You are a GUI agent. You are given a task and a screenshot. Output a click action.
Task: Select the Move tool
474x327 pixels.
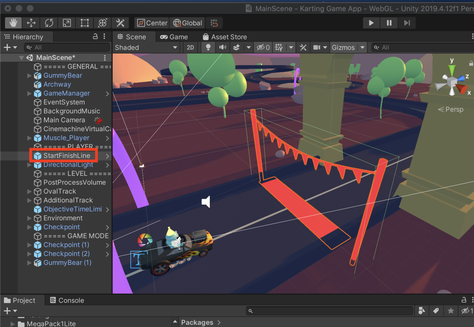pos(31,23)
